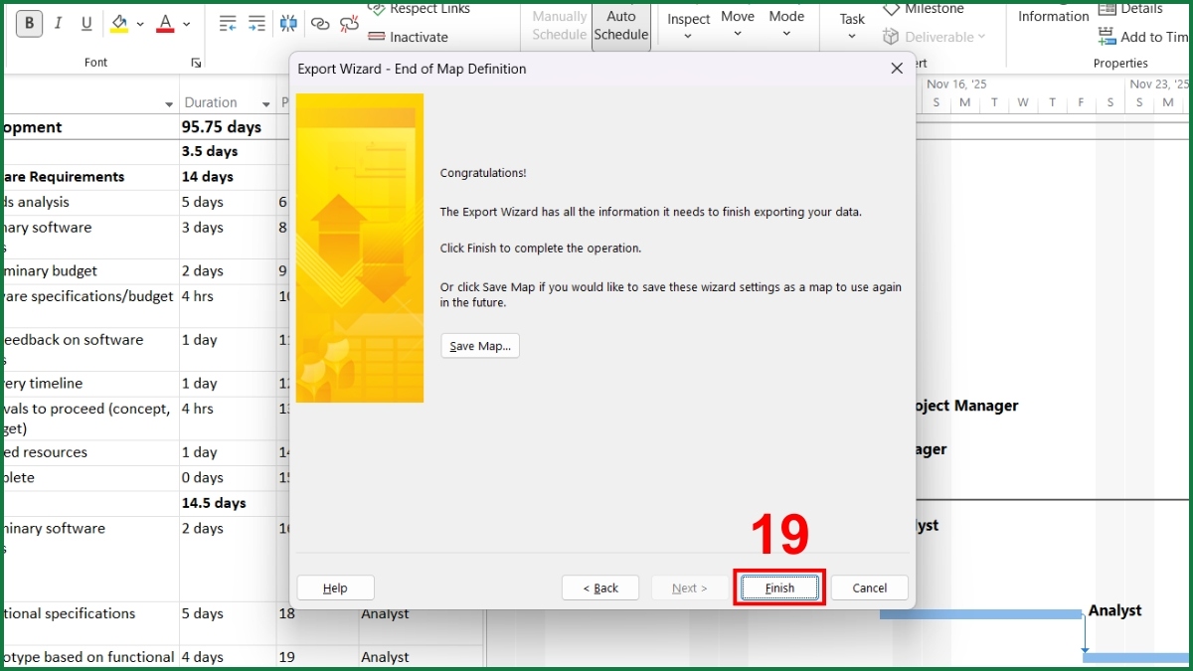Indent the selected task

(x=256, y=21)
